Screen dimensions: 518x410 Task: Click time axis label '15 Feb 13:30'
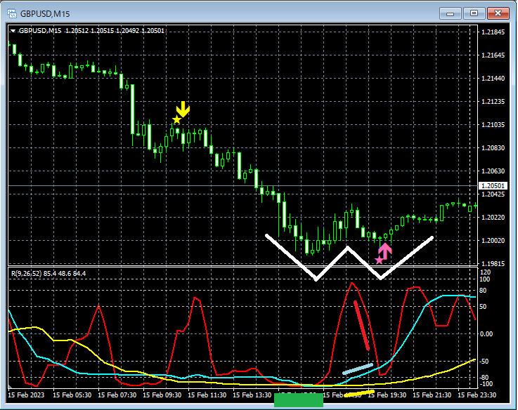click(x=252, y=395)
